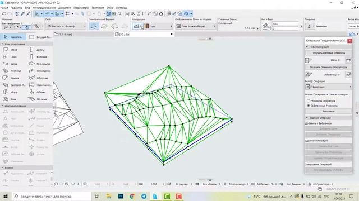Screen dimensions: 359x201
Task: Open the Teamwork menu
Action: tap(98, 7)
